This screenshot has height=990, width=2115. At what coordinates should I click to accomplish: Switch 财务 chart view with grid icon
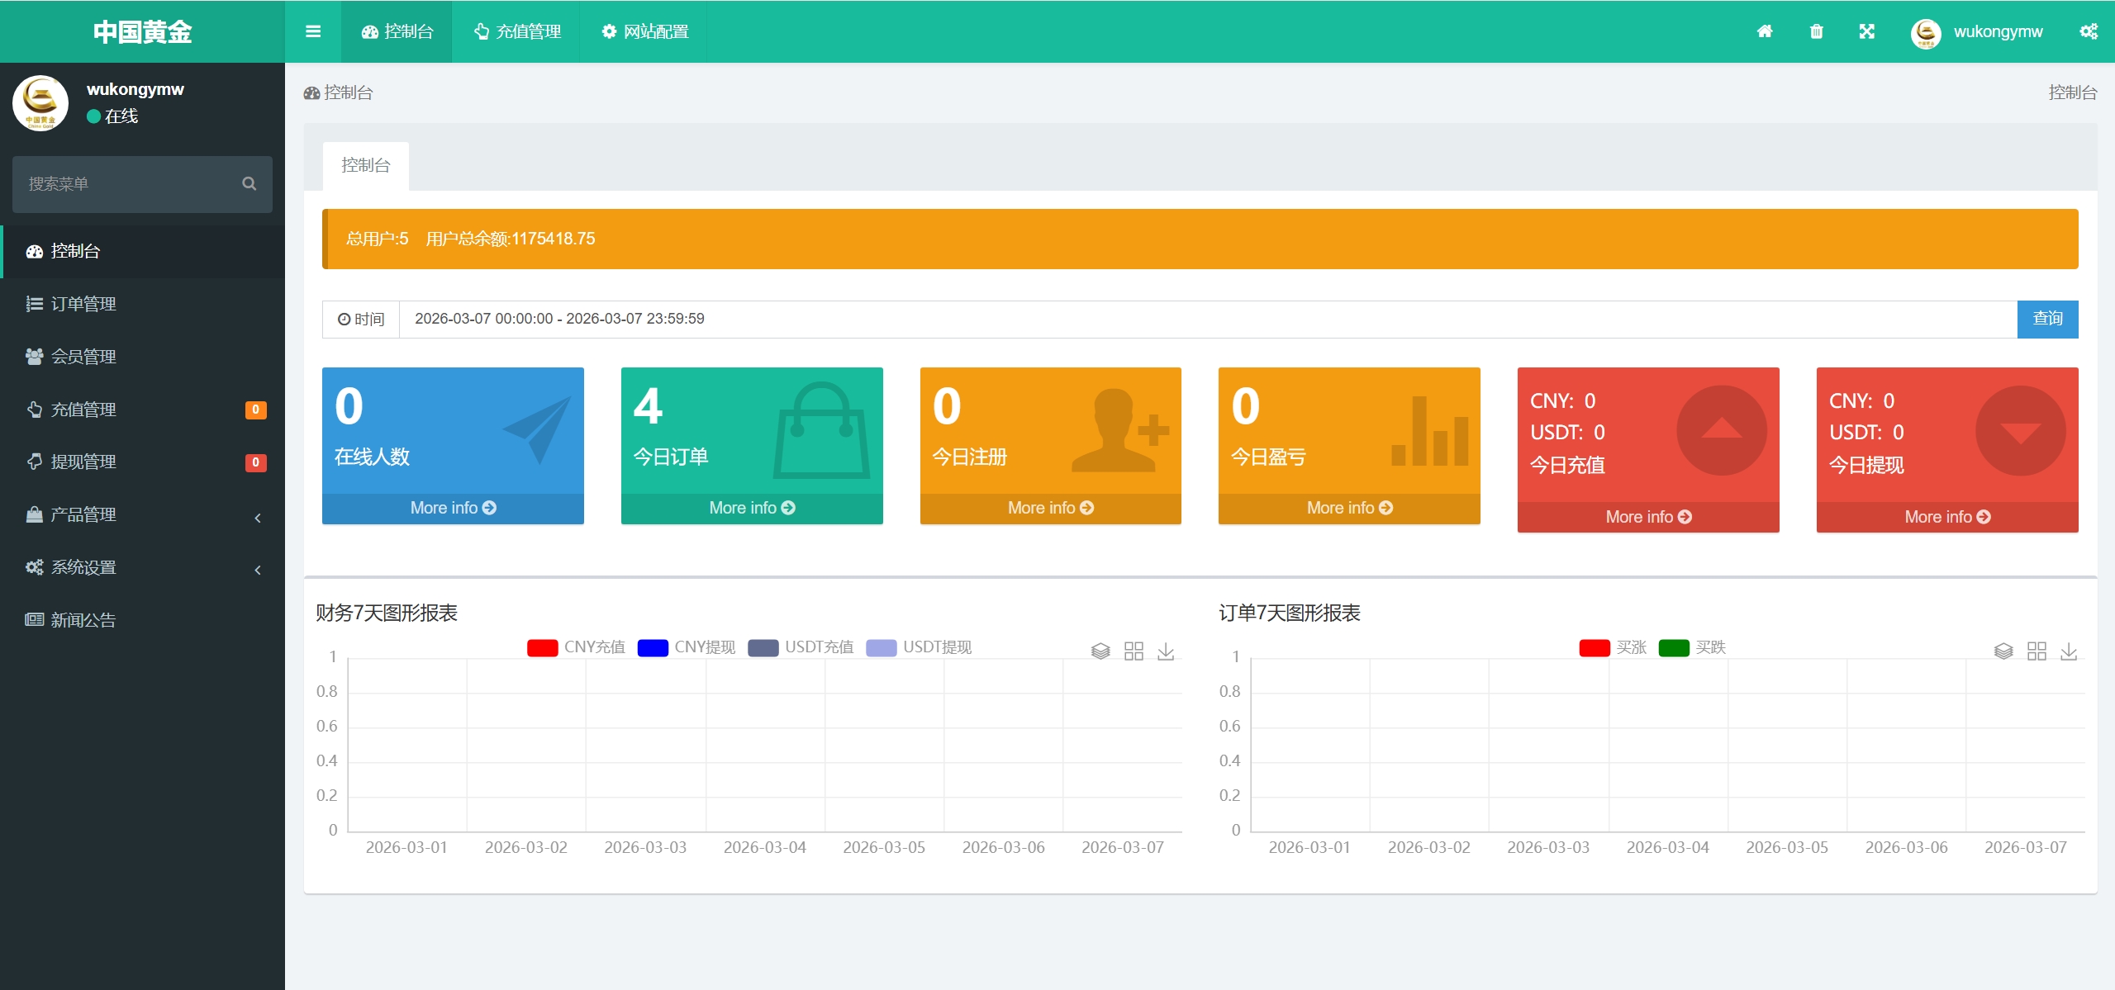(x=1134, y=651)
